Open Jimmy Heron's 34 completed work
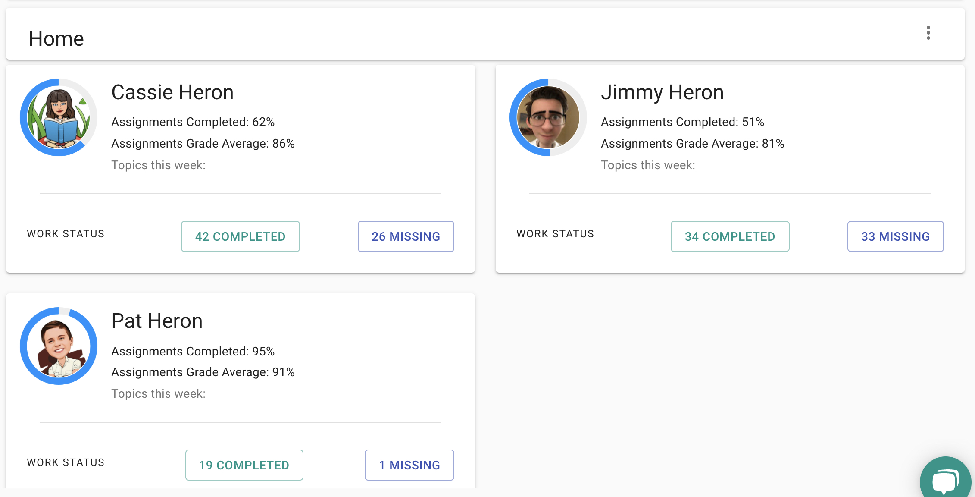The height and width of the screenshot is (497, 975). pos(730,236)
